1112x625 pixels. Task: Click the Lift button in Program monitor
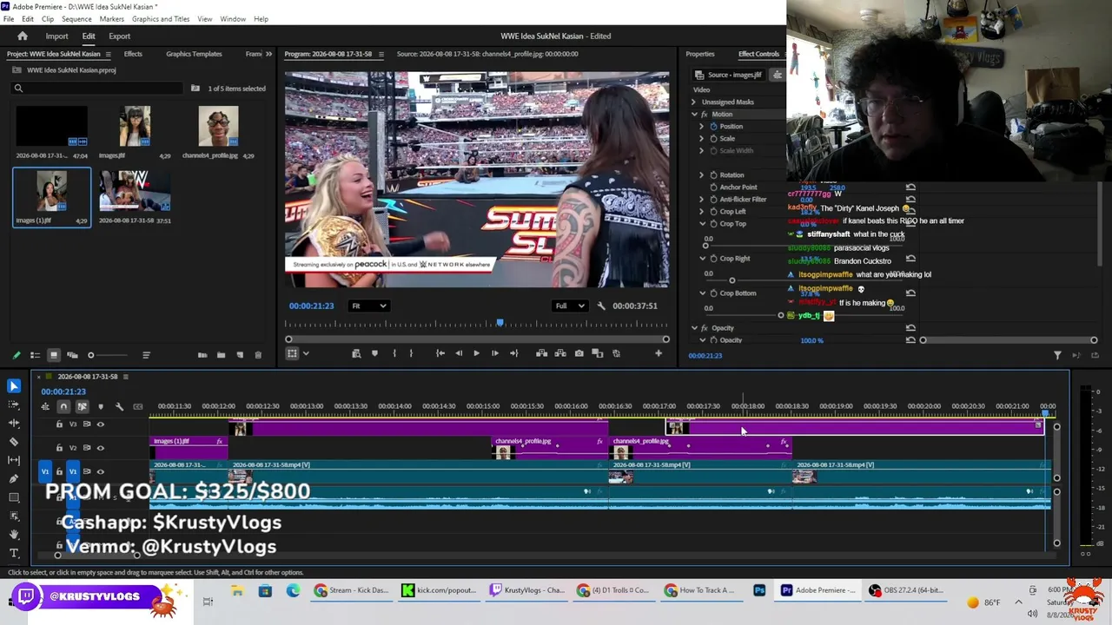[541, 353]
